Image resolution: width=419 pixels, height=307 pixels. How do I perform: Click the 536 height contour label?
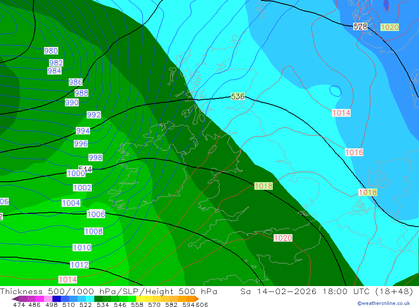click(238, 96)
